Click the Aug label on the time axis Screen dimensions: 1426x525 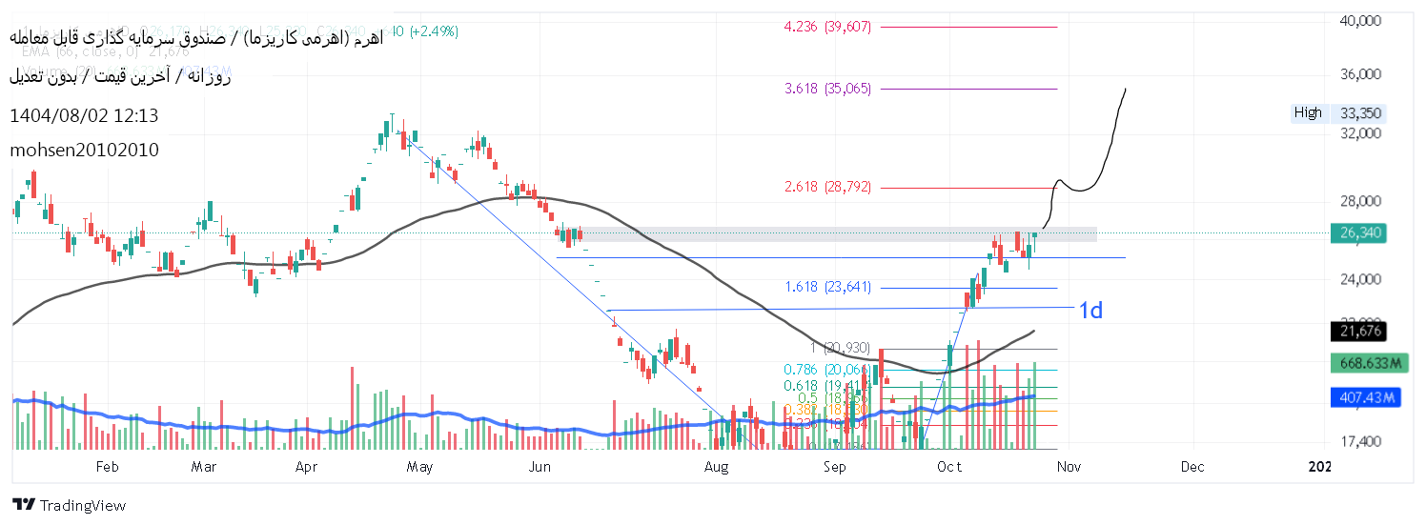point(716,467)
